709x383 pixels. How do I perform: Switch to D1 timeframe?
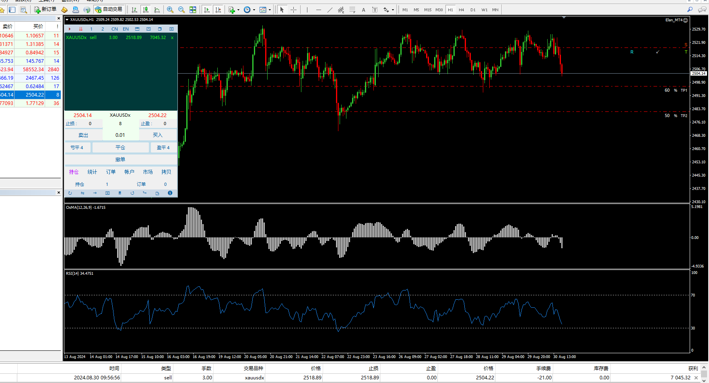pos(473,10)
